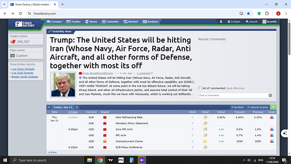Click the floating sparkle assistant button
Image resolution: width=291 pixels, height=164 pixels.
[285, 133]
